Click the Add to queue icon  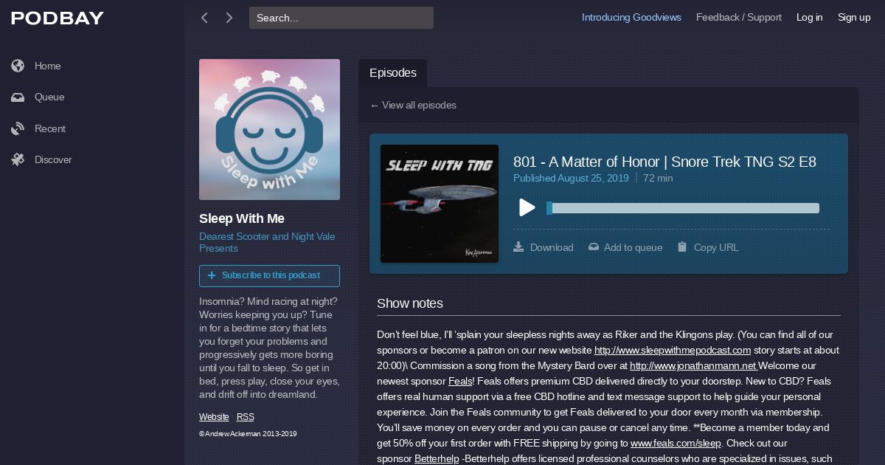594,247
